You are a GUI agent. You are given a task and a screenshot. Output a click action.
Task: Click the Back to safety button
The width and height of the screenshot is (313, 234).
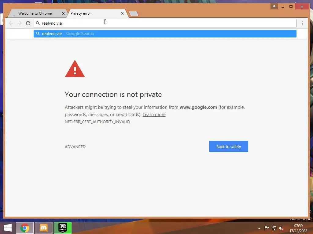229,147
